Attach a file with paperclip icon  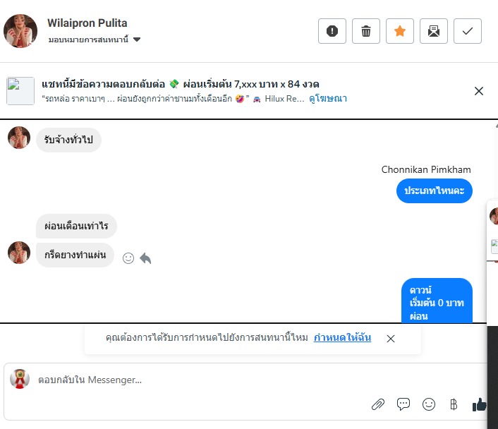click(x=378, y=404)
